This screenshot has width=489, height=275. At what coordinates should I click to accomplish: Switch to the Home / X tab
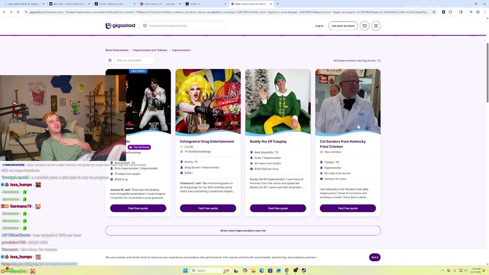click(205, 4)
